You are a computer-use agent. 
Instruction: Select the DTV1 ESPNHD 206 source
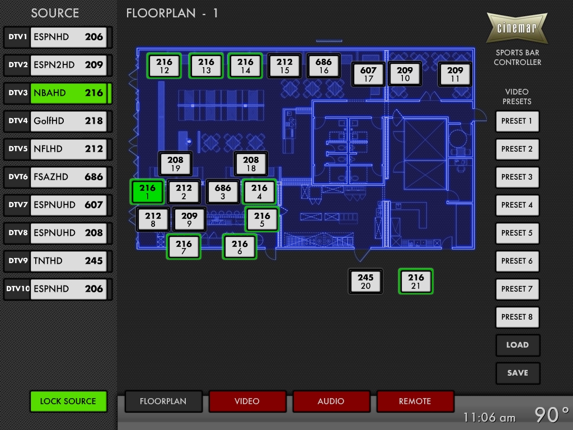pyautogui.click(x=58, y=37)
